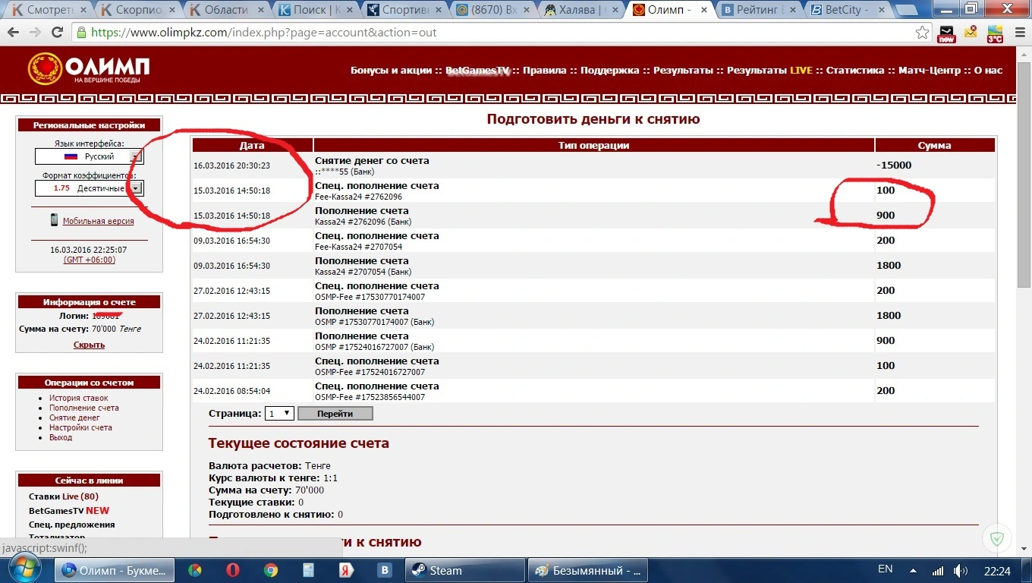Switch to Steam taskbar window
The image size is (1032, 583).
click(464, 570)
